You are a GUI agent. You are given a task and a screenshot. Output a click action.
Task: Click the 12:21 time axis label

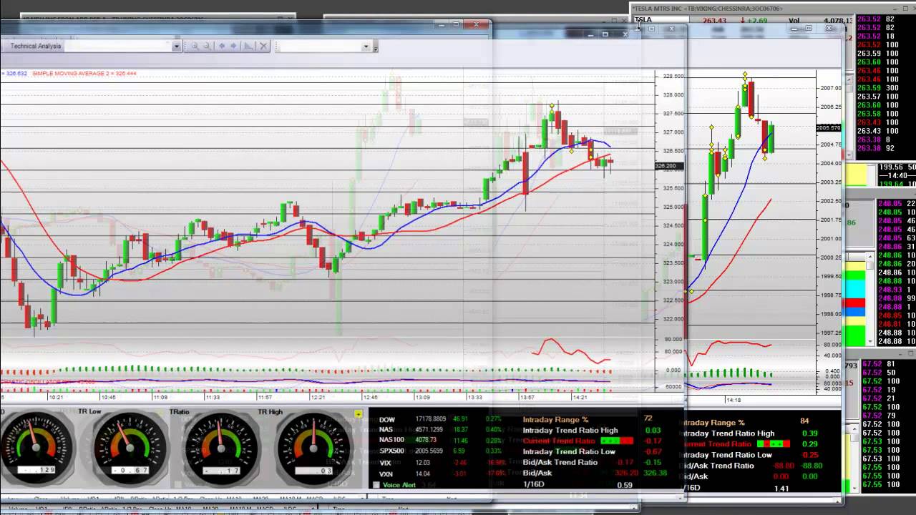(318, 397)
